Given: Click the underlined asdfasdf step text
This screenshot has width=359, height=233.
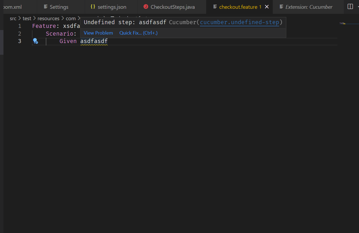Looking at the screenshot, I should pos(94,41).
